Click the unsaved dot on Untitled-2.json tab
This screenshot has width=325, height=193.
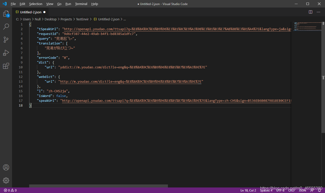pos(44,12)
